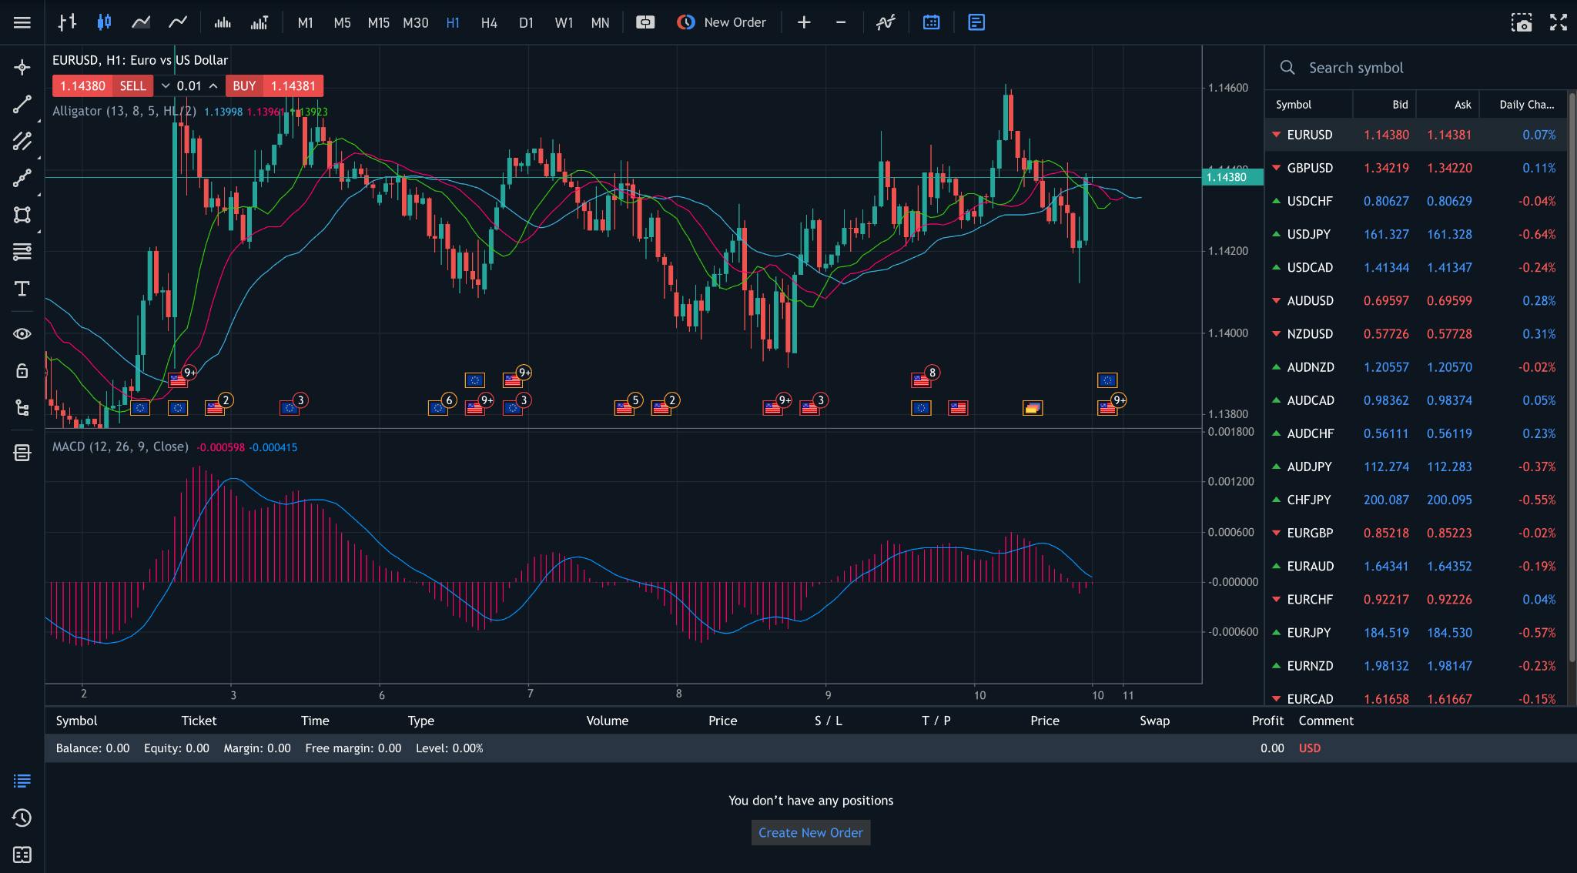The image size is (1577, 873).
Task: Toggle drawn objects visibility eye icon
Action: tap(22, 333)
